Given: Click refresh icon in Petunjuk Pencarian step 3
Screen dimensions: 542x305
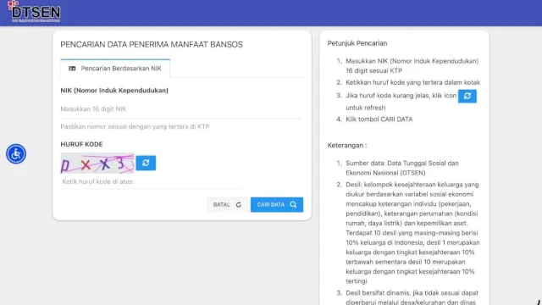Looking at the screenshot, I should [467, 96].
